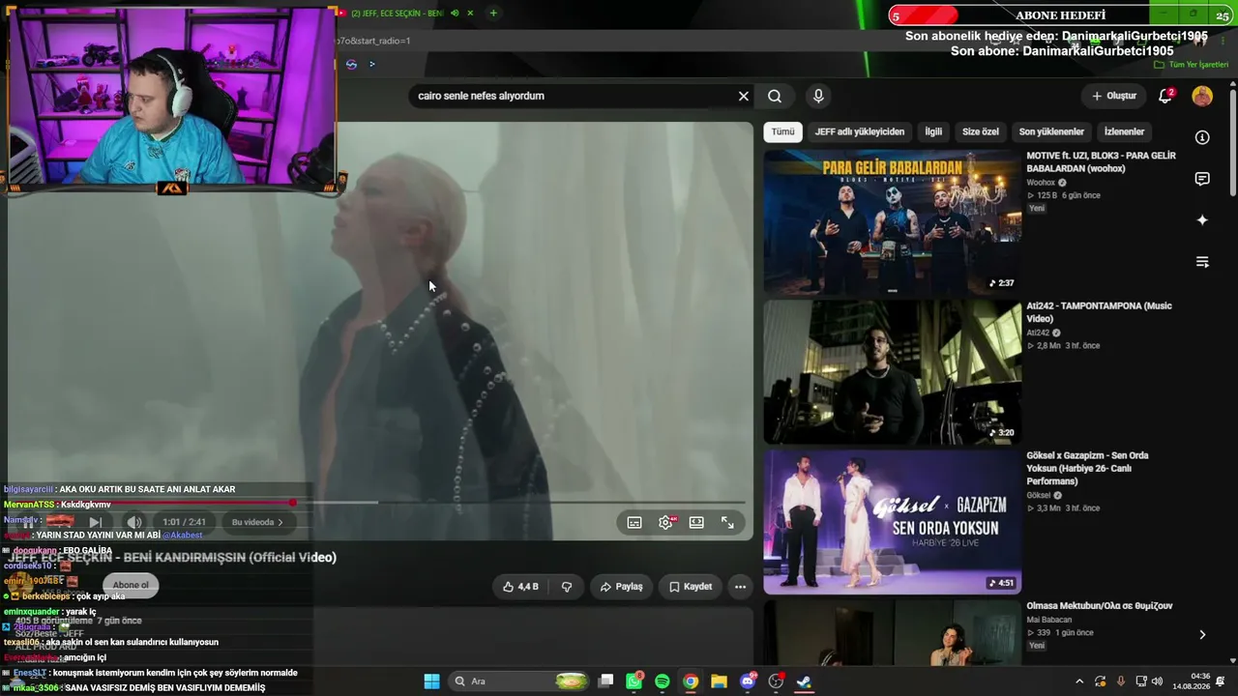
Task: Expand the side panel right chevron
Action: [x=1202, y=635]
